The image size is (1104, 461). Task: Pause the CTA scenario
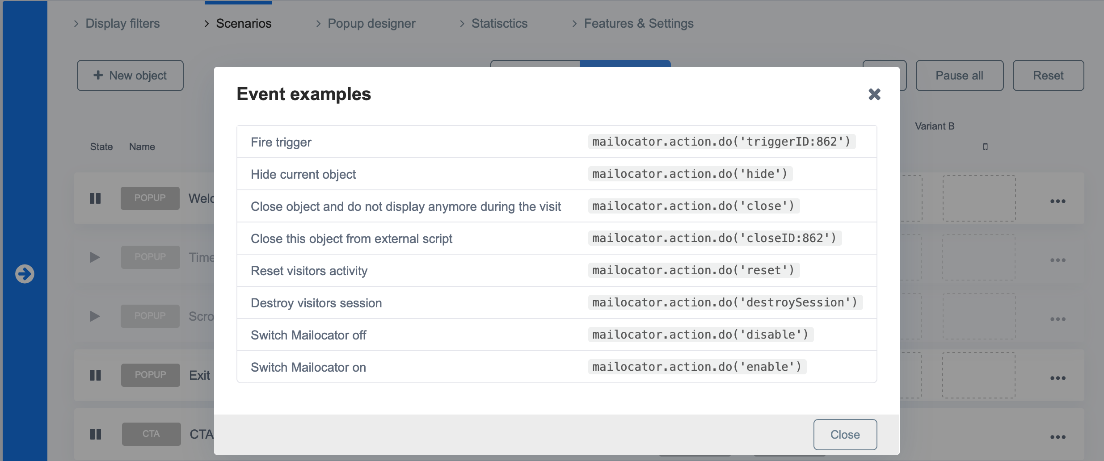click(95, 434)
